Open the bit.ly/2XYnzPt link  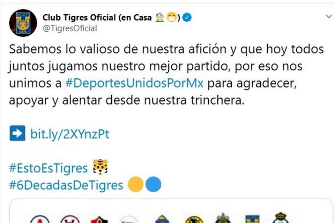[x=70, y=134]
